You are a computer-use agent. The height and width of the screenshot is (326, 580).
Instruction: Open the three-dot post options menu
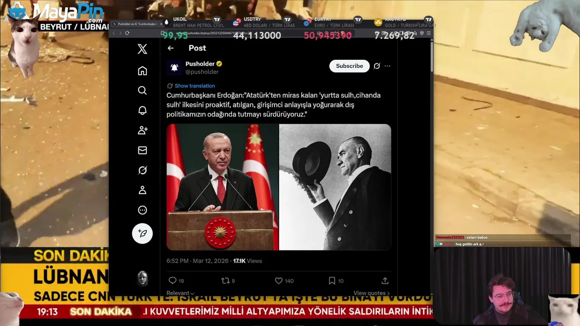[387, 66]
